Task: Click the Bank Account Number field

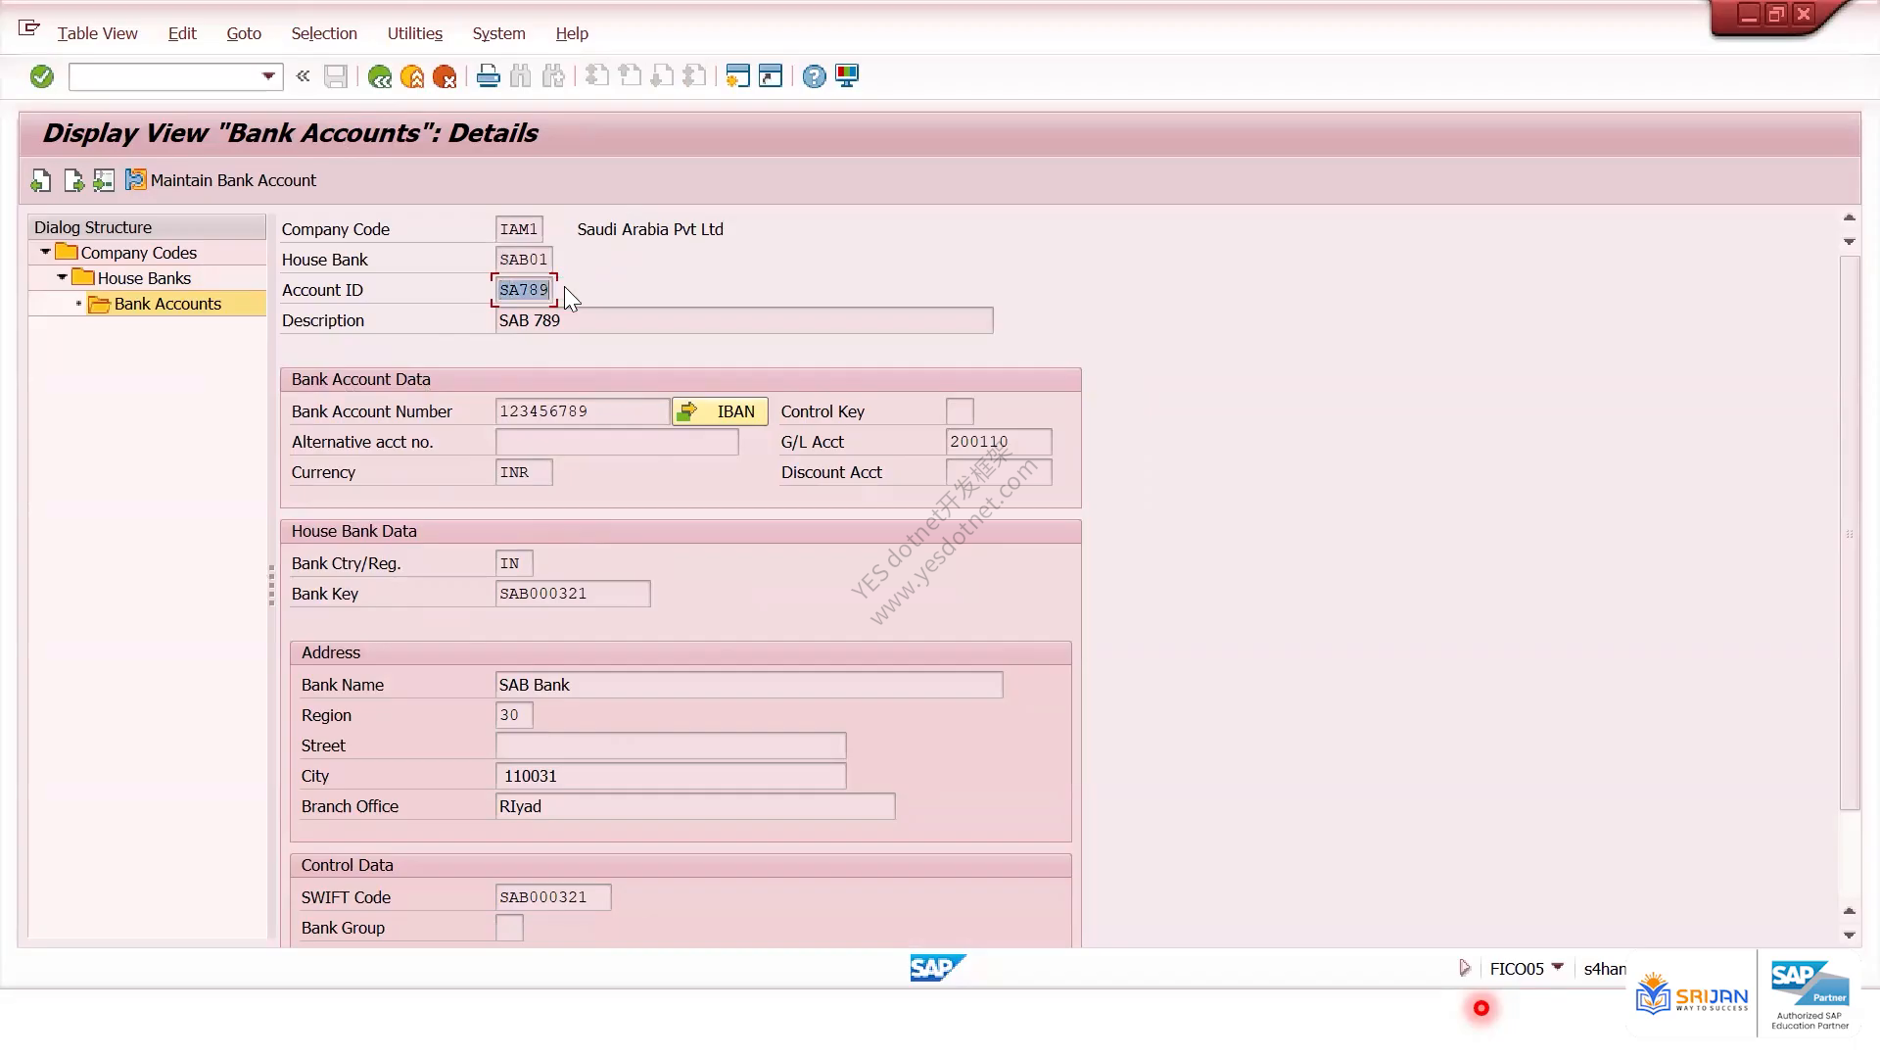Action: [x=583, y=411]
